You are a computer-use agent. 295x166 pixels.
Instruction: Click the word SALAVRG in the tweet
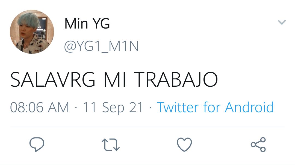[53, 80]
